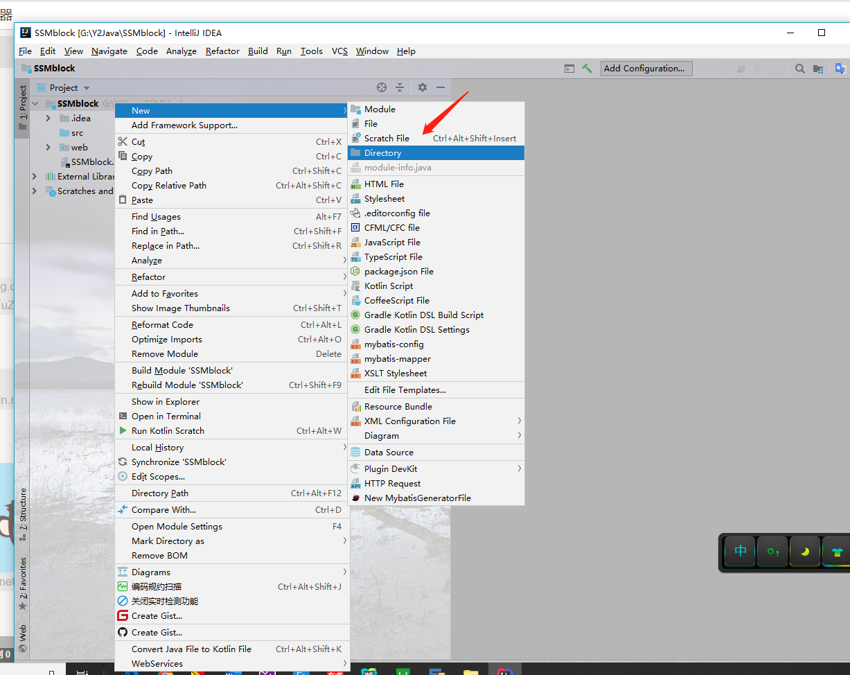850x675 pixels.
Task: Click the Gradle Kotlin DSL Build Script icon
Action: (356, 315)
